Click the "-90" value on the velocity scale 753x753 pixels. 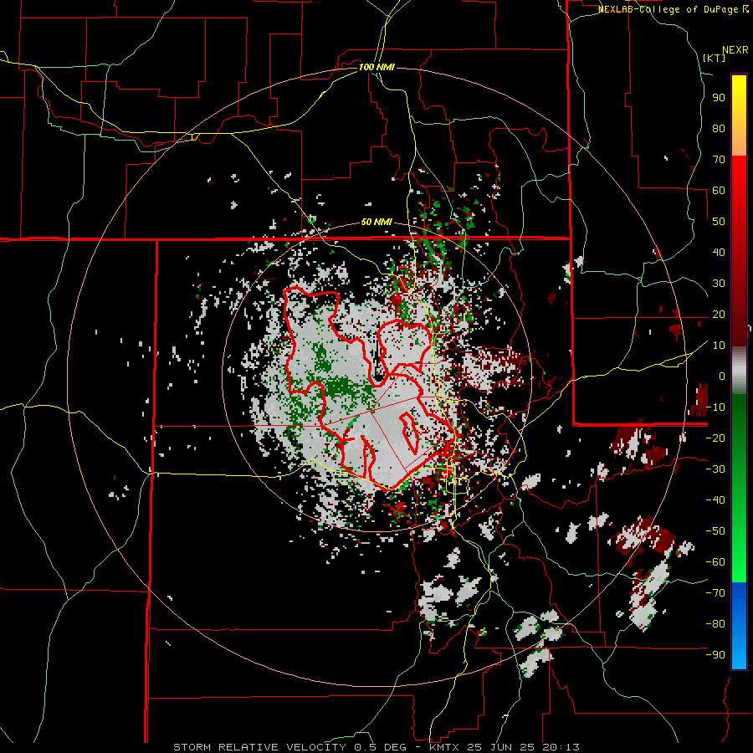coord(715,655)
